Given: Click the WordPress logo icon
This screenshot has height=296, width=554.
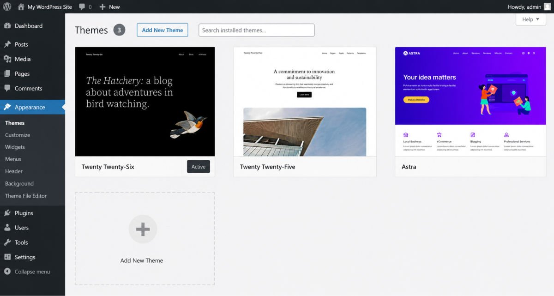Looking at the screenshot, I should (x=7, y=7).
